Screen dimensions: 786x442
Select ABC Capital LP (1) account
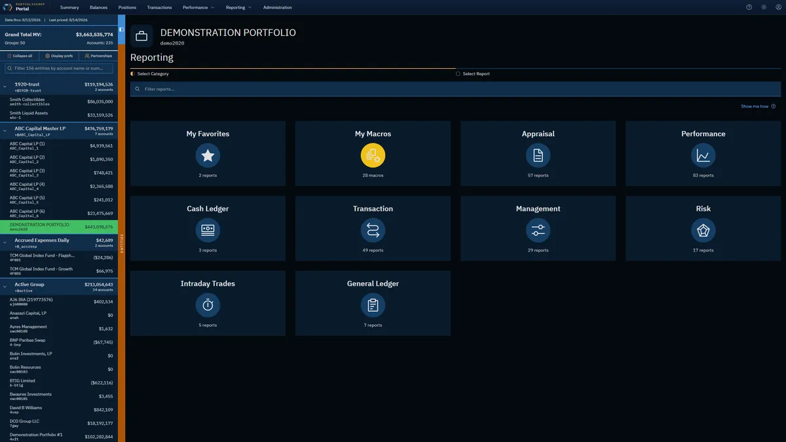(x=59, y=145)
